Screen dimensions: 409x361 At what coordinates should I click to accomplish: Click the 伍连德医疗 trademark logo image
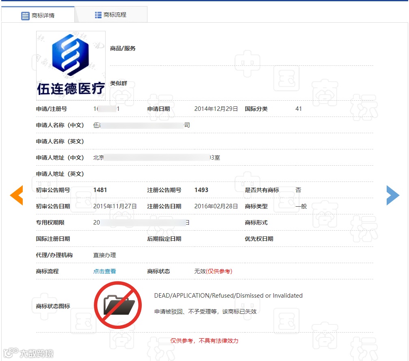[71, 65]
